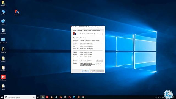This screenshot has width=176, height=99.
Task: Click the 'FreeCAD - Your Own 3D Parametric Modeler' description
Action: [x=90, y=40]
